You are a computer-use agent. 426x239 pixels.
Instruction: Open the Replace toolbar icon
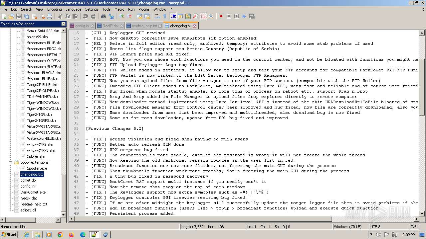[111, 16]
